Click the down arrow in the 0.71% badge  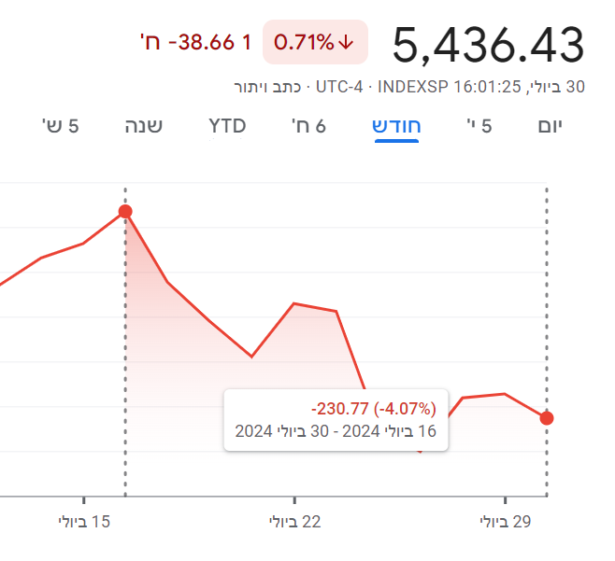click(x=346, y=43)
